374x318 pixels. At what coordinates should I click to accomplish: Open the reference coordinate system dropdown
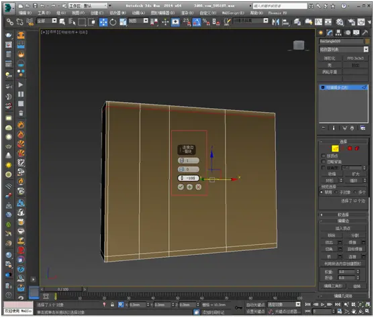[138, 21]
